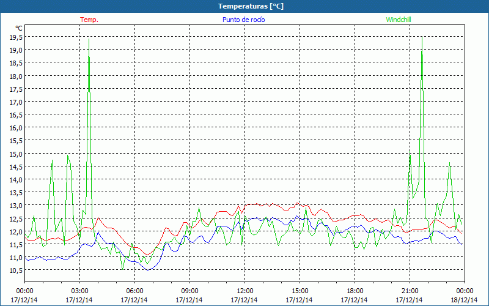Click the '17,5' y-axis value
This screenshot has width=489, height=306.
point(17,89)
